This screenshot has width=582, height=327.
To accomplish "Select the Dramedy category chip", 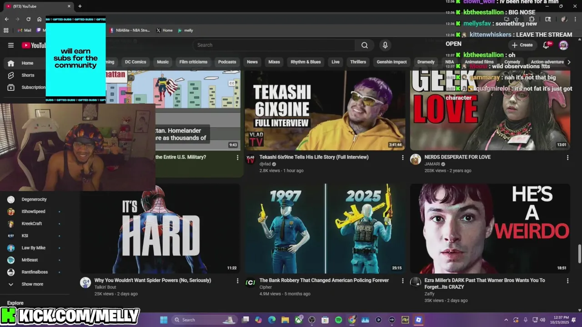I will tap(426, 62).
